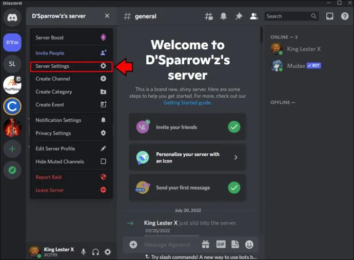Open the inbox icon next to search
Image resolution: width=354 pixels, height=260 pixels.
(329, 16)
